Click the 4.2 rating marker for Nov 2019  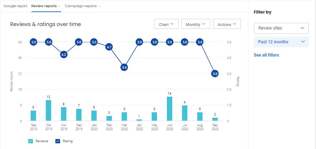point(64,55)
